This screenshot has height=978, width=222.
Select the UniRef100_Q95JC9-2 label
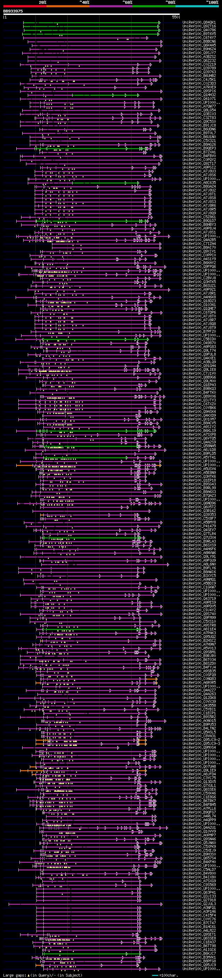202,740
